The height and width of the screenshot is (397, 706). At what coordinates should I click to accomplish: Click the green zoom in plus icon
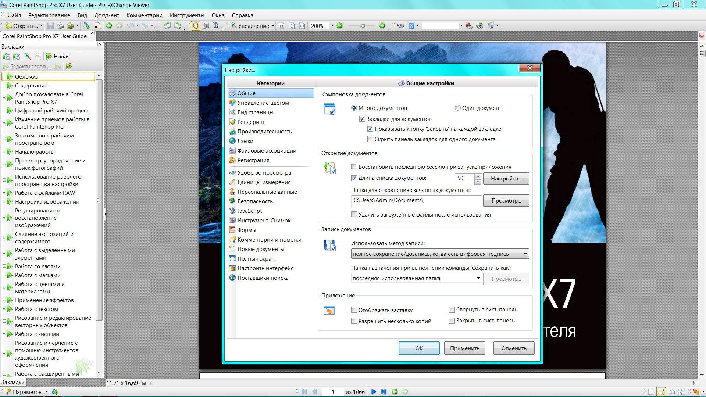coord(382,26)
